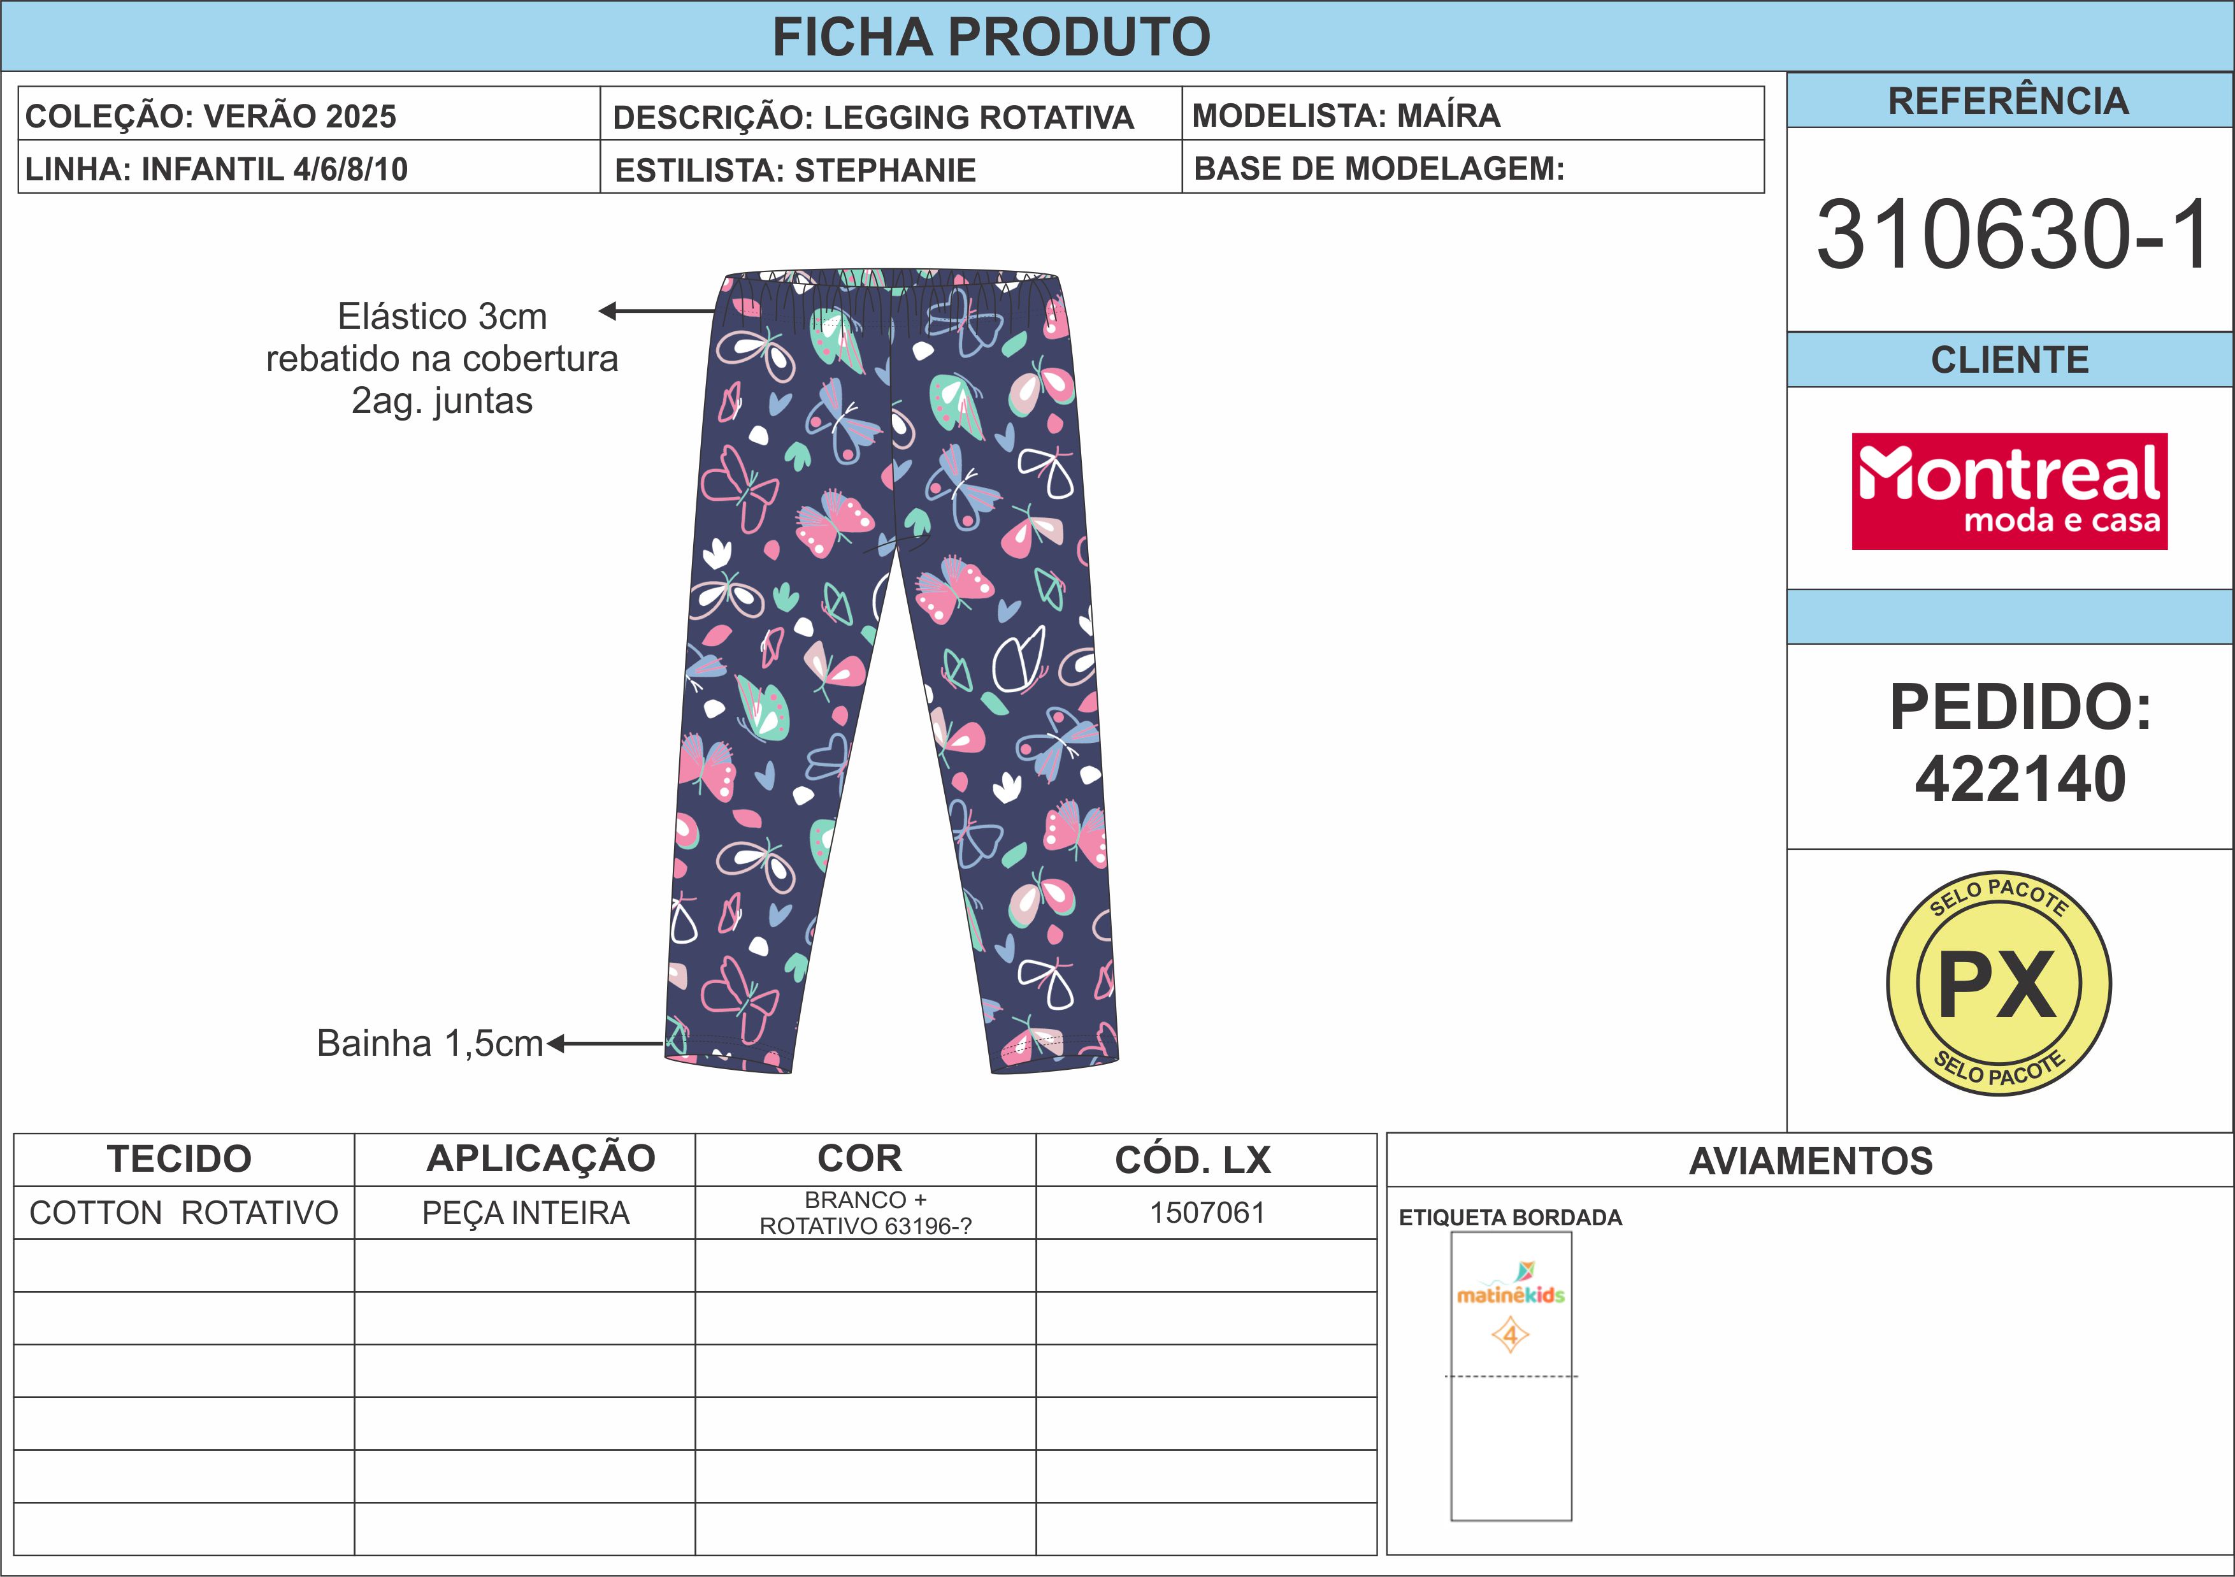Click the code 1507061 cell
This screenshot has width=2235, height=1577.
1206,1213
